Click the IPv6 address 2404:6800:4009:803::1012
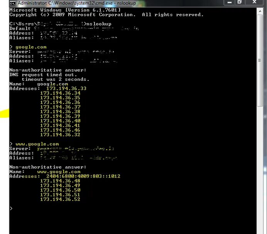The height and width of the screenshot is (234, 267). pyautogui.click(x=83, y=176)
